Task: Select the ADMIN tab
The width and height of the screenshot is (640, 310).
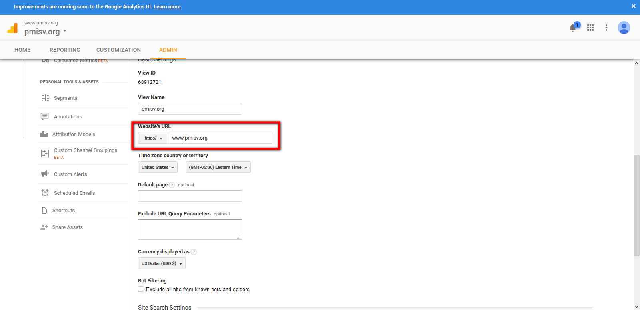Action: (x=168, y=50)
